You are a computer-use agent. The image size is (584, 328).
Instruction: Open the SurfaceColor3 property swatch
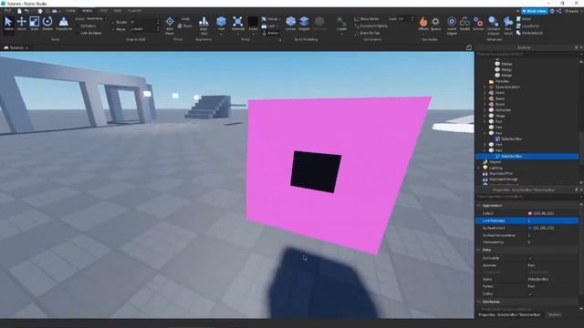click(529, 228)
